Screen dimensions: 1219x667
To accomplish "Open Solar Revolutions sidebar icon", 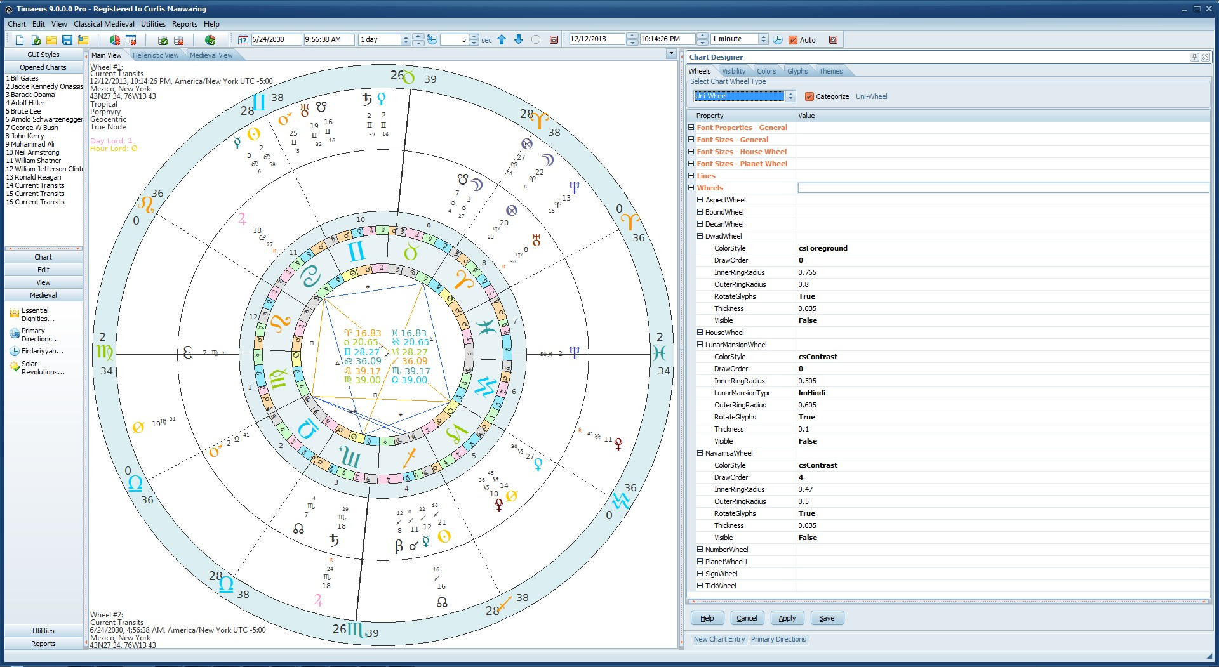I will pyautogui.click(x=14, y=366).
